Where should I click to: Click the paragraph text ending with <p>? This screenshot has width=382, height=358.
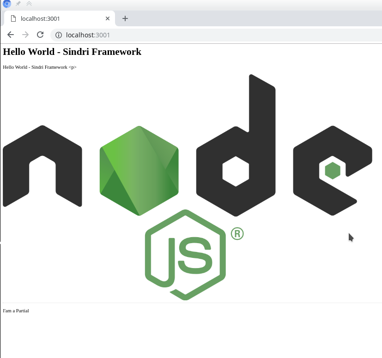click(40, 67)
